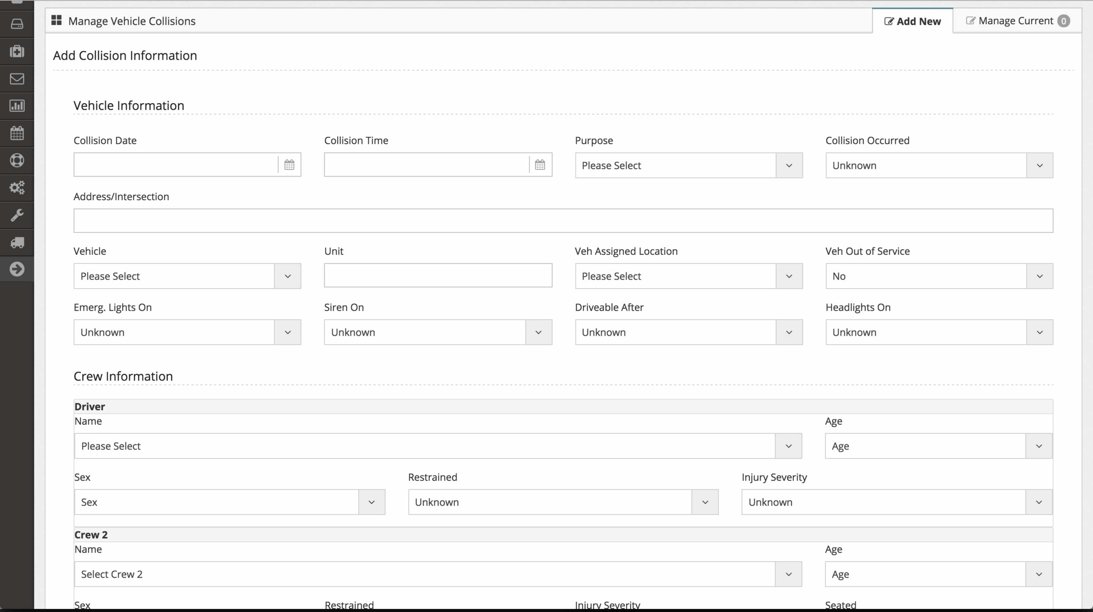The width and height of the screenshot is (1093, 612).
Task: Open the Select Crew 2 name dropdown
Action: point(438,574)
